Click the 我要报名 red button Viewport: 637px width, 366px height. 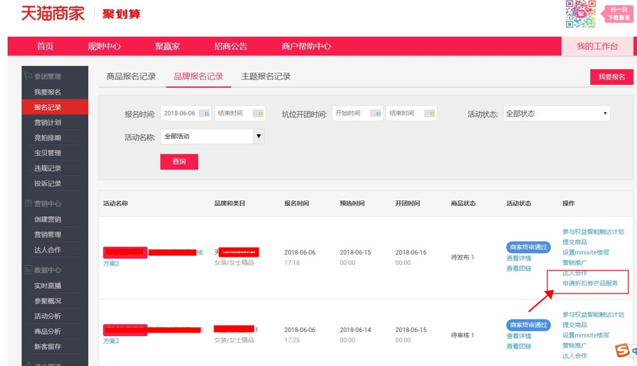coord(611,77)
